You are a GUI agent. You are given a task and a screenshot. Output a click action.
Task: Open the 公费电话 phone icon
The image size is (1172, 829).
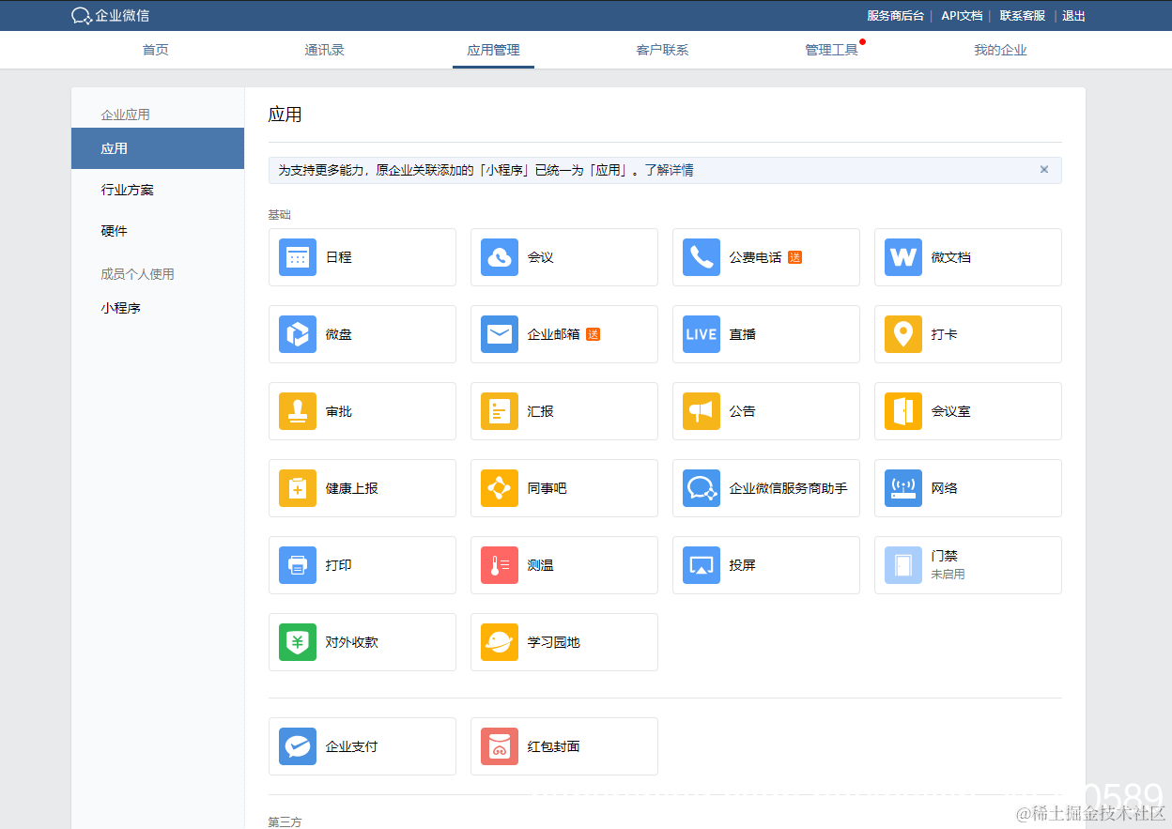[702, 257]
